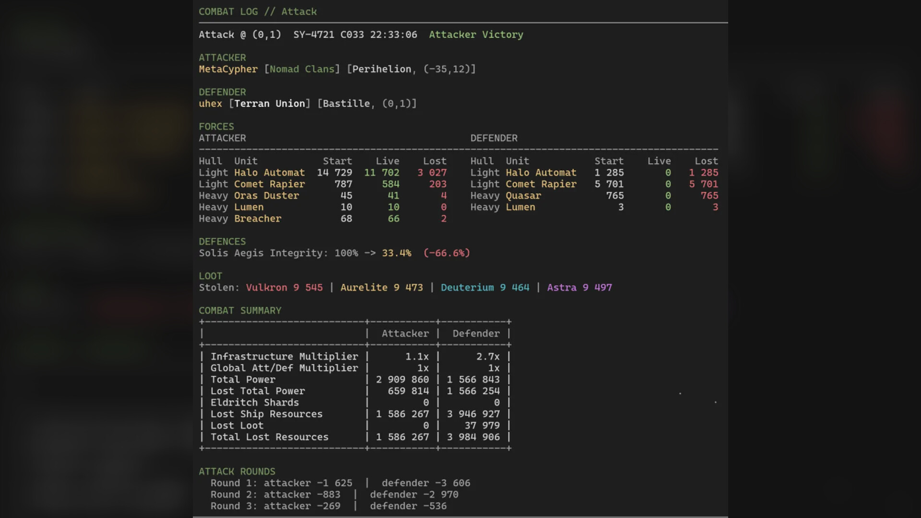Open the Perihelion, (-35,12) location
This screenshot has width=921, height=518.
[x=411, y=69]
